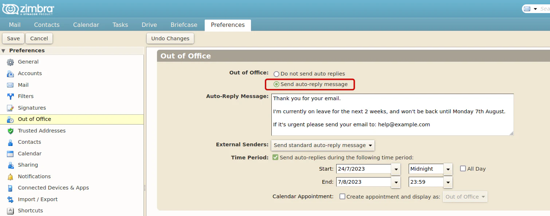Select the Preferences tab
Viewport: 550px width, 216px height.
pyautogui.click(x=228, y=25)
